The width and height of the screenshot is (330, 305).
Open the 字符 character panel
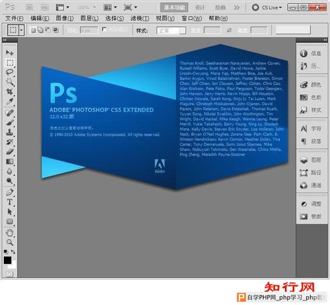tap(311, 128)
